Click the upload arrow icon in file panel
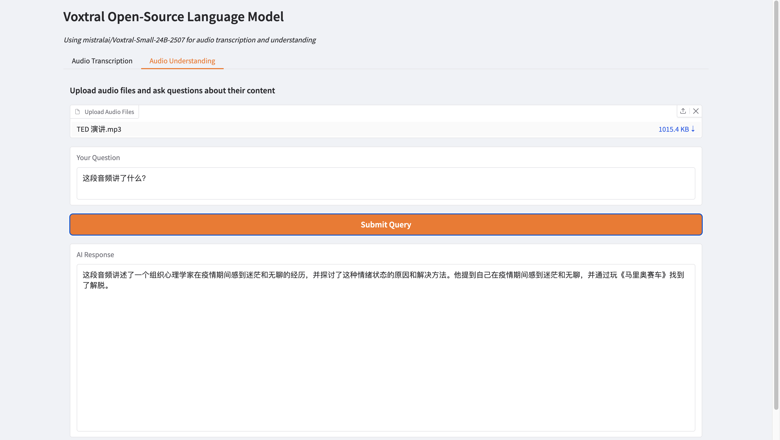The image size is (780, 440). click(683, 111)
